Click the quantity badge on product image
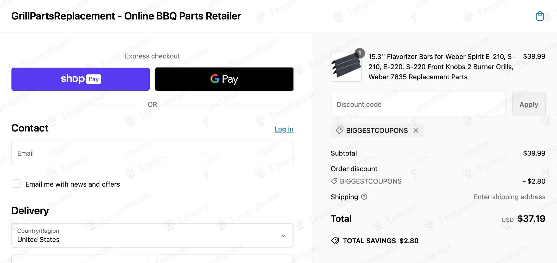This screenshot has width=557, height=263. coord(360,53)
